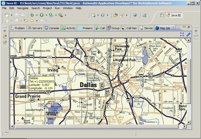The width and height of the screenshot is (201, 139).
Task: Open the Navigate menu
Action: click(23, 8)
